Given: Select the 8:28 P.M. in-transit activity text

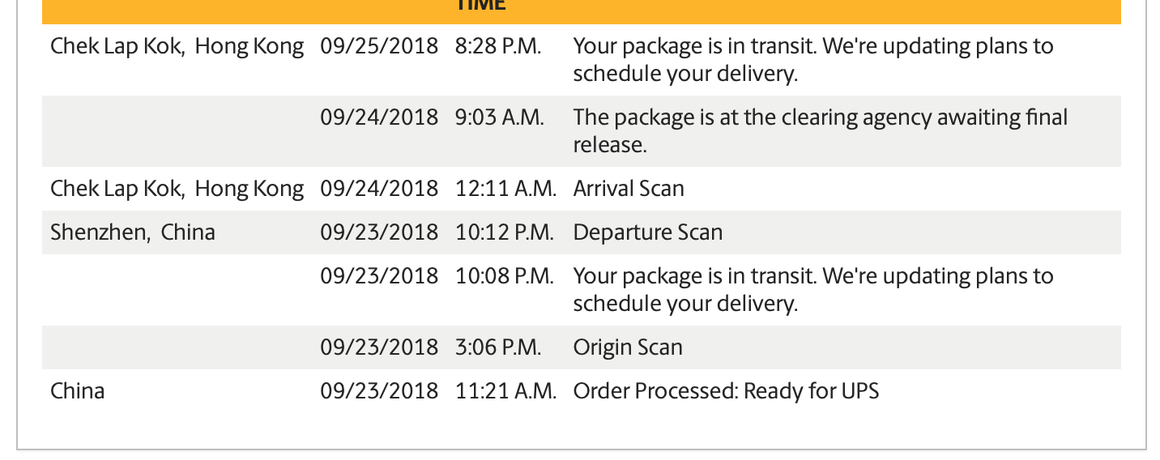Looking at the screenshot, I should click(x=813, y=60).
